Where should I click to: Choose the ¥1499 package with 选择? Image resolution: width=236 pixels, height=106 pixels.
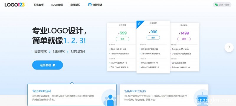pos(184,39)
